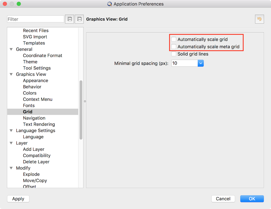Image resolution: width=271 pixels, height=209 pixels.
Task: Collapse the Graphics View tree section
Action: pos(11,74)
